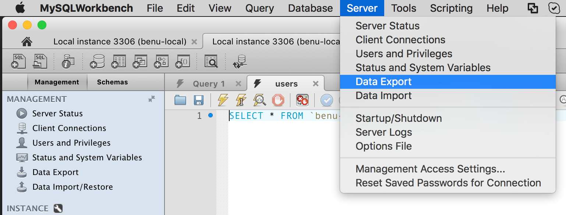
Task: Open the Help menu
Action: click(x=497, y=8)
